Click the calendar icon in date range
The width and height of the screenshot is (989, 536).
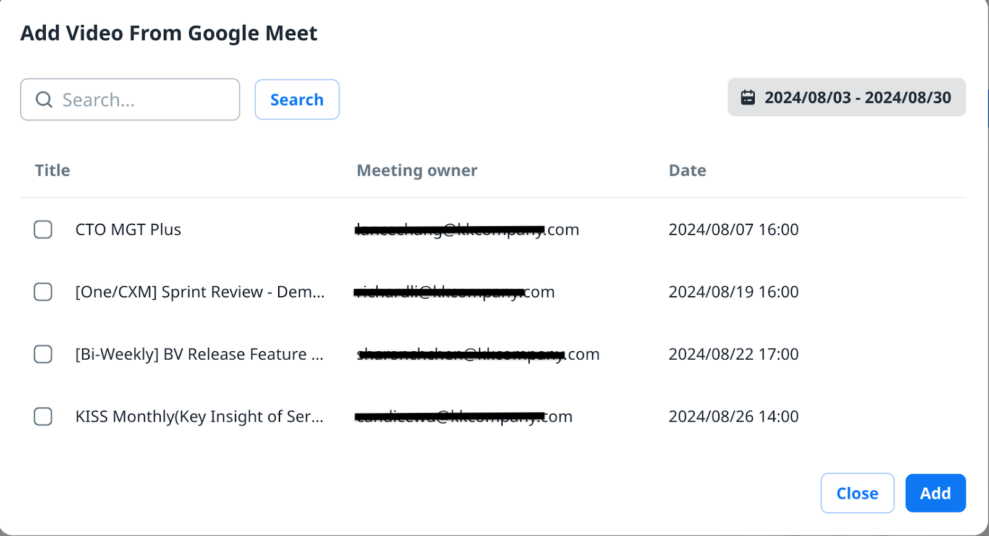coord(748,98)
